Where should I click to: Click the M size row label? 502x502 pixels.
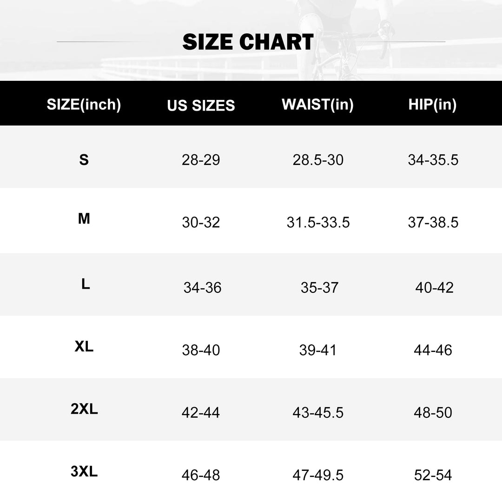pos(84,218)
